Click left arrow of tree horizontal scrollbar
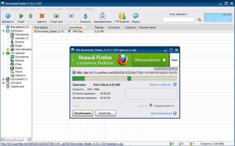Image resolution: width=235 pixels, height=146 pixels. [x=3, y=139]
